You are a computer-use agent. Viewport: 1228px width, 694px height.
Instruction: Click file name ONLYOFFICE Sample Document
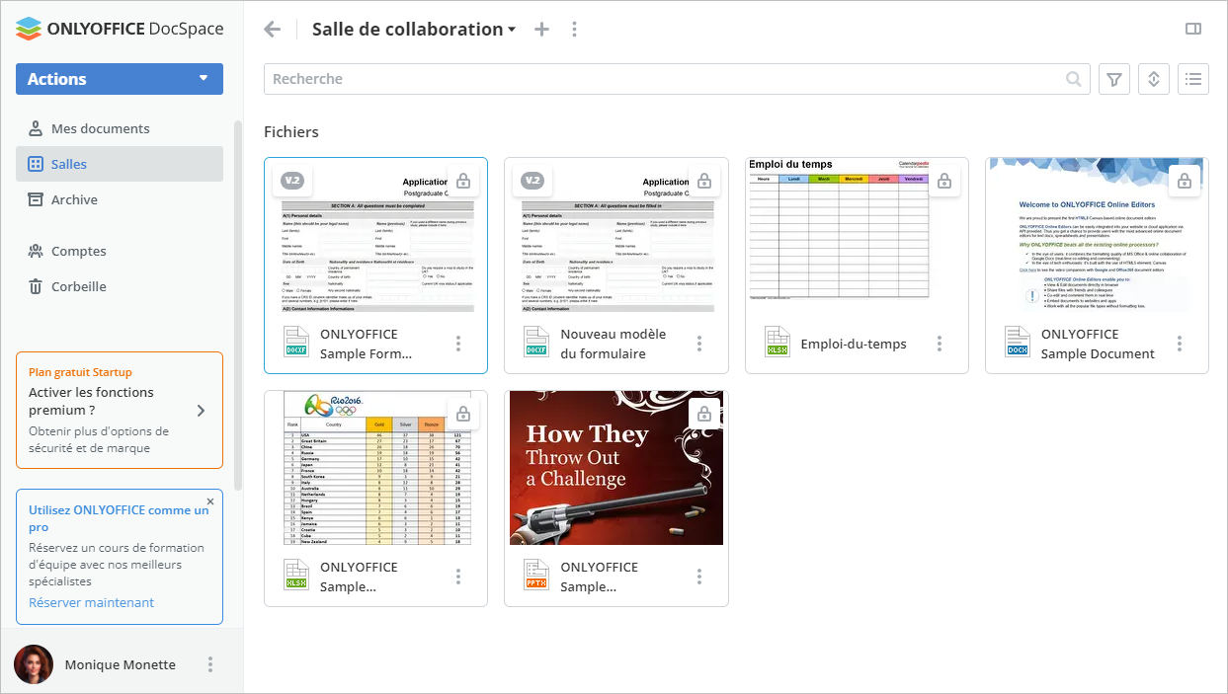(1098, 344)
